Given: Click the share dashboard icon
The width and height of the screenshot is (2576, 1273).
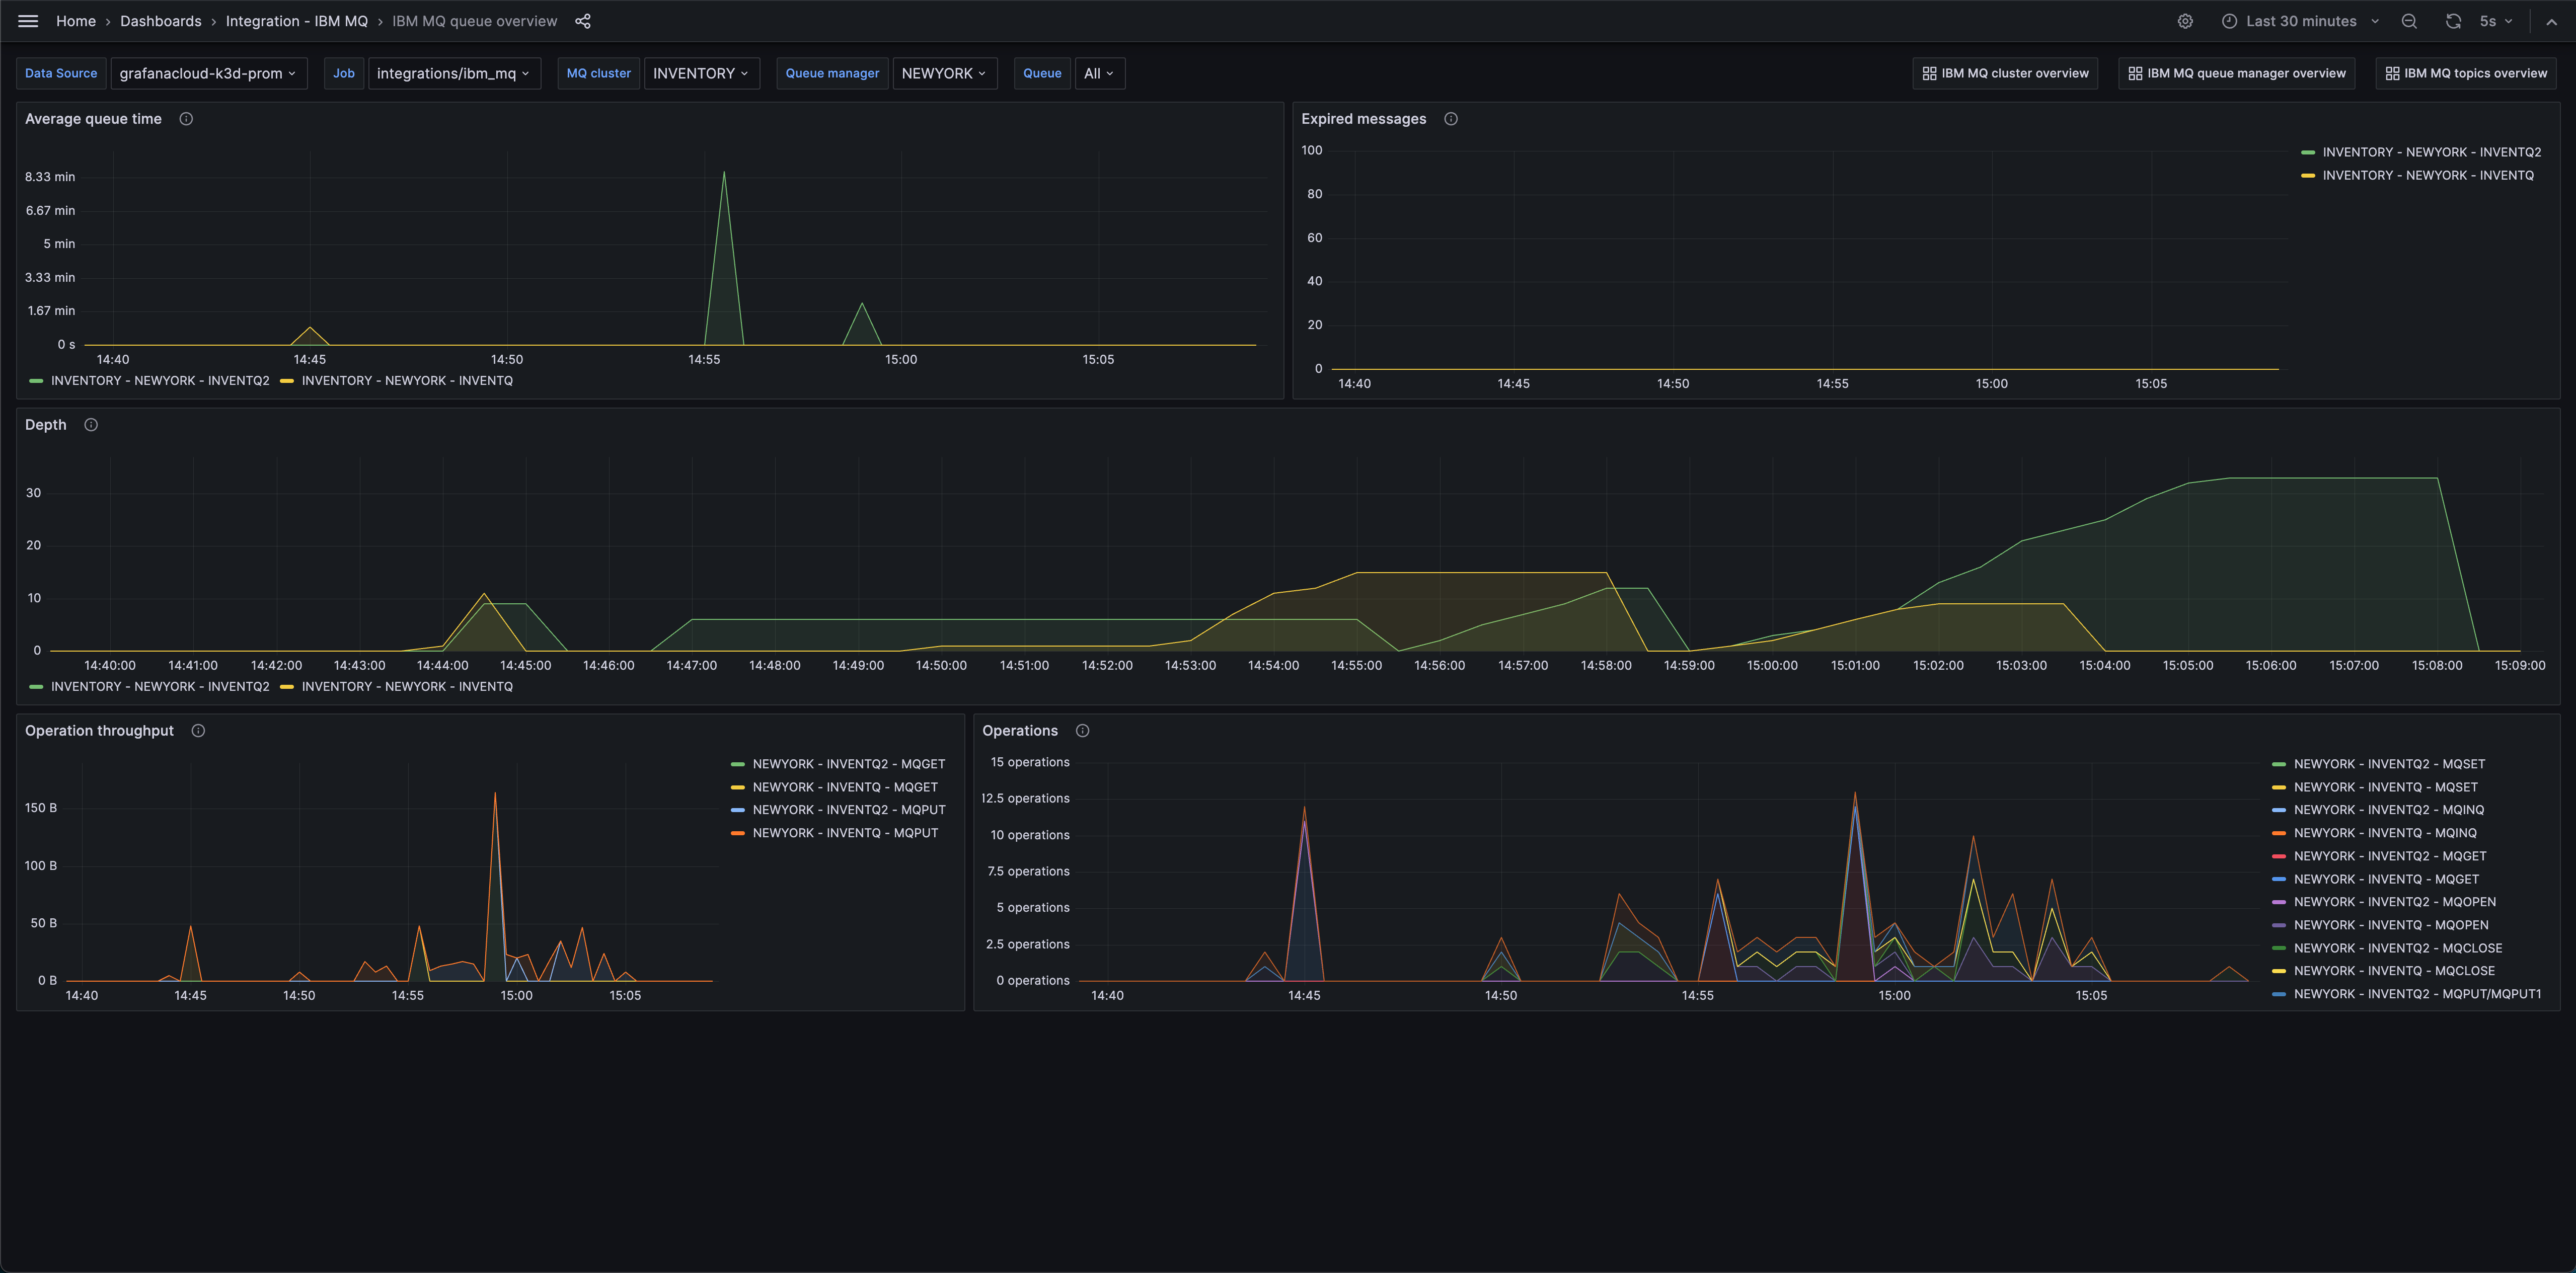Looking at the screenshot, I should pos(583,21).
